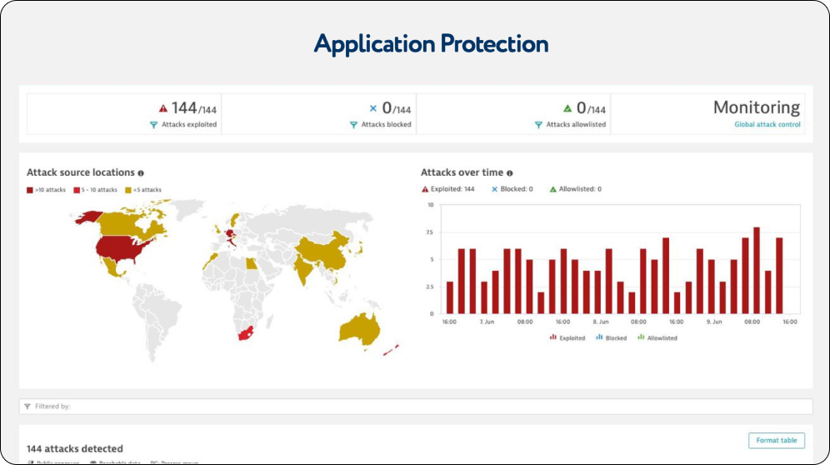This screenshot has height=465, width=830.
Task: Click the Attacks allowlisted filter icon
Action: (x=538, y=125)
